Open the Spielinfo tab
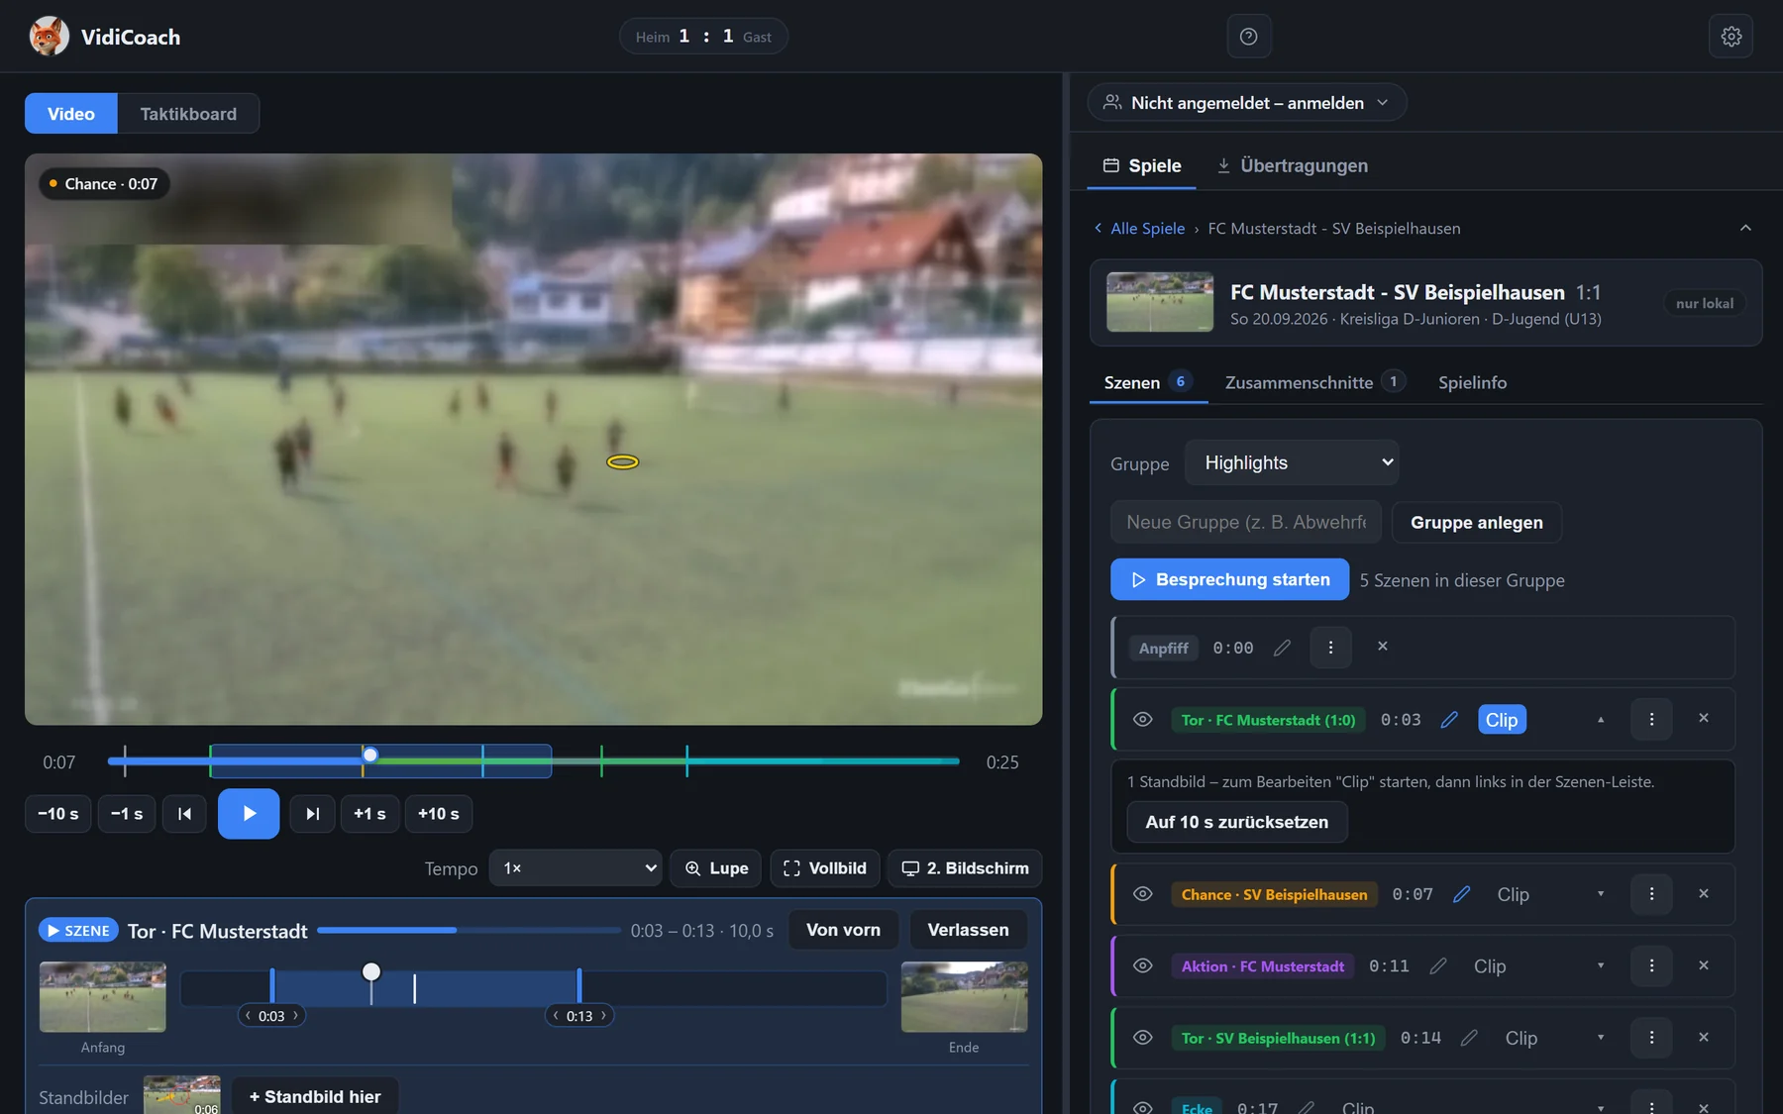The image size is (1783, 1114). (1472, 382)
